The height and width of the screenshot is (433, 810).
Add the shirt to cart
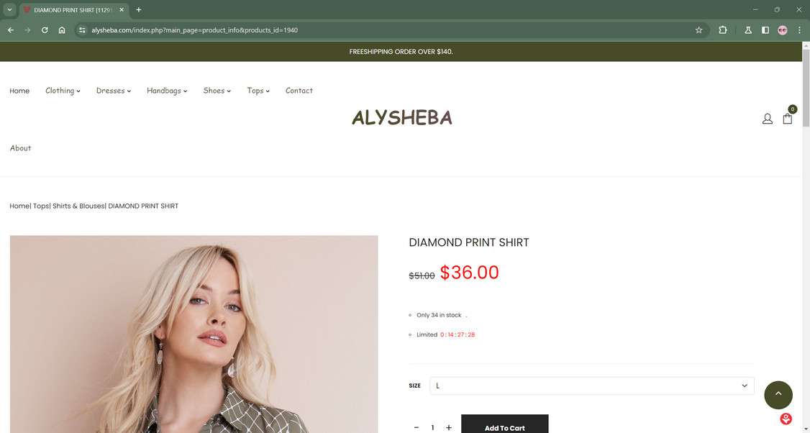coord(505,426)
